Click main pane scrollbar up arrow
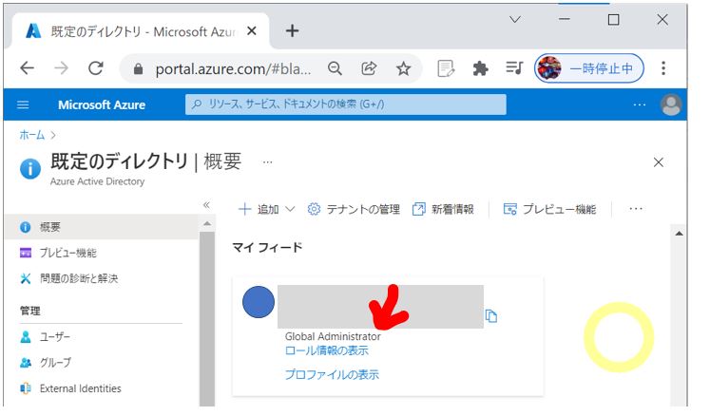 pyautogui.click(x=679, y=234)
